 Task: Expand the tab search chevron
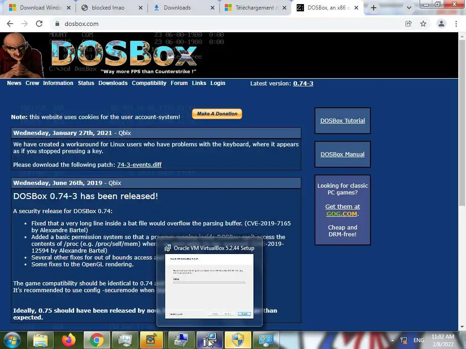click(409, 8)
